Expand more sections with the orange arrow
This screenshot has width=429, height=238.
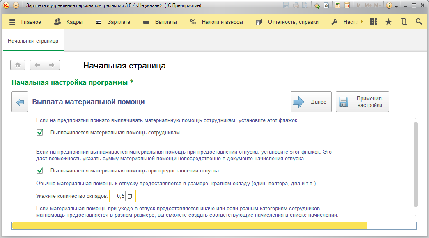click(x=362, y=22)
